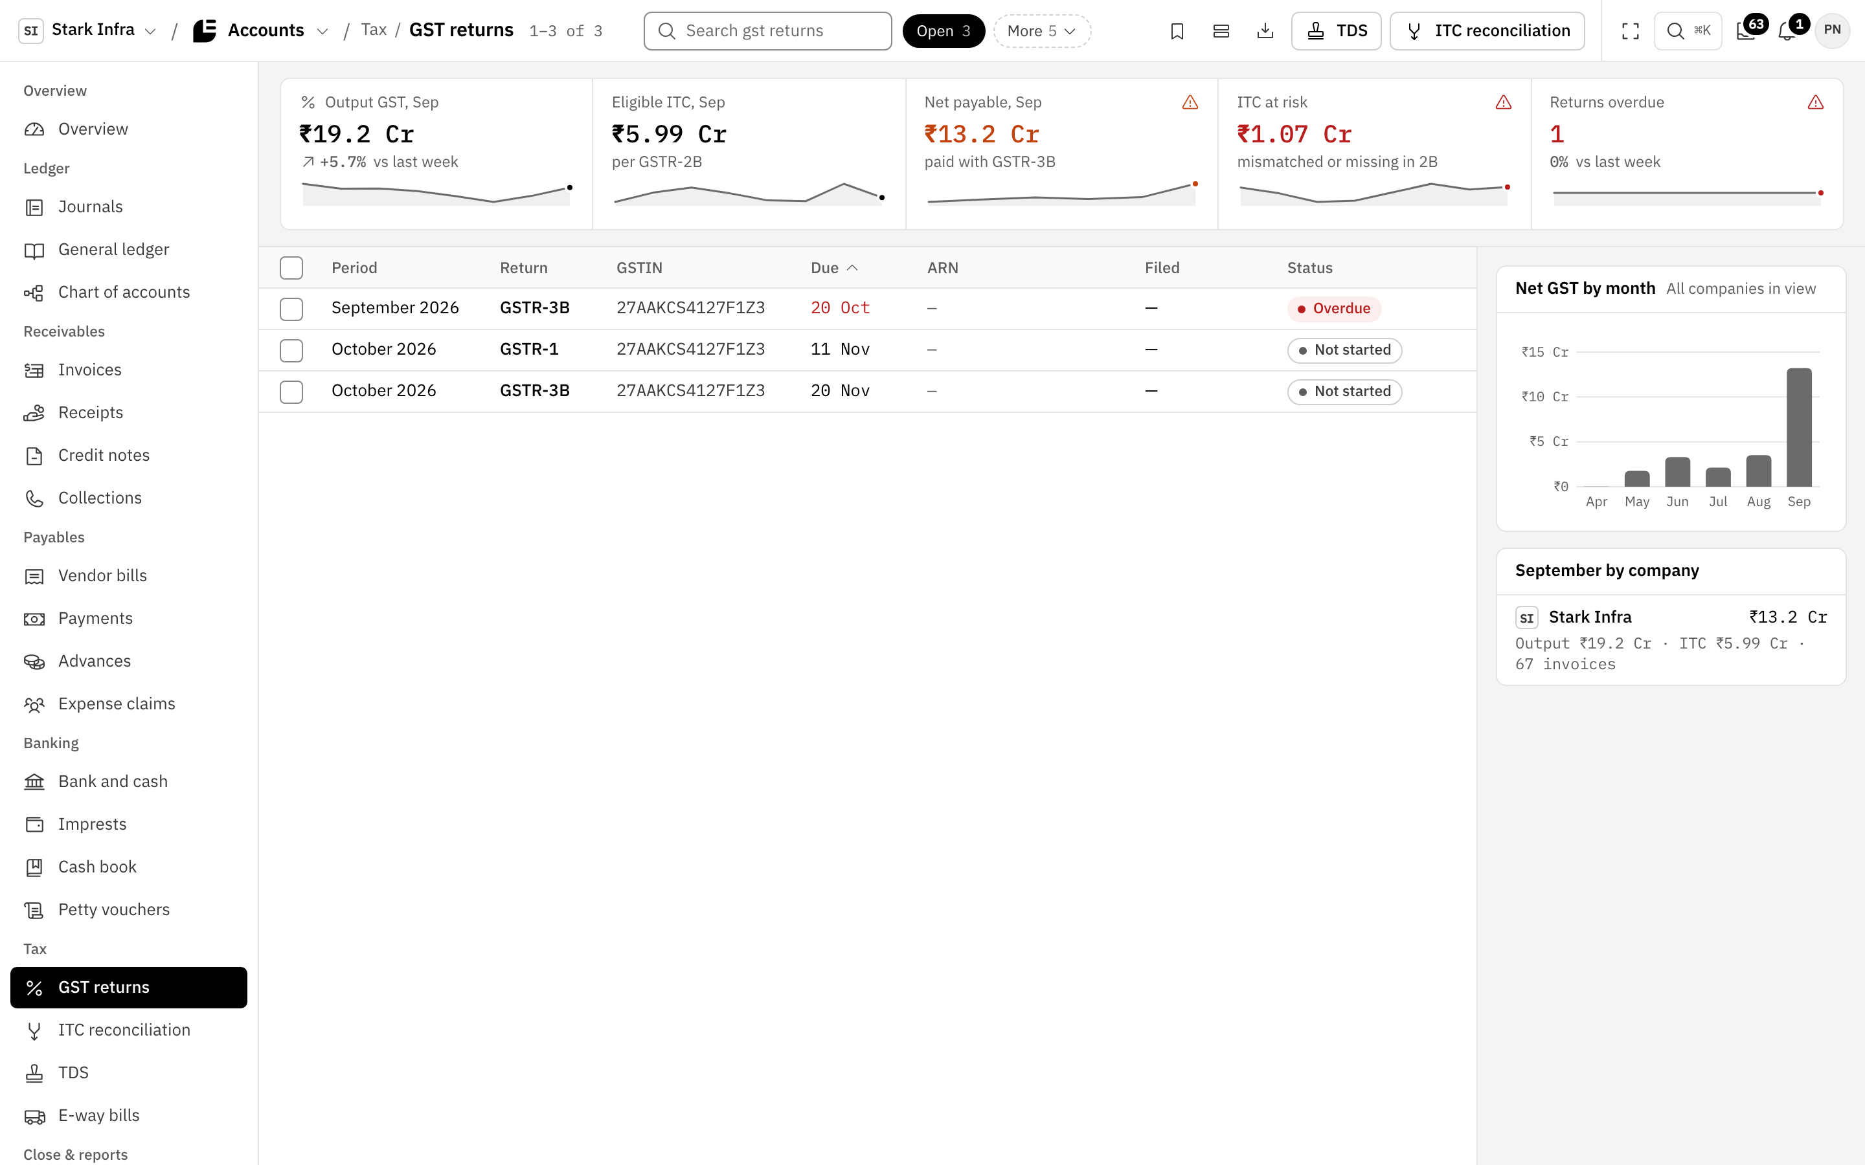Viewport: 1865px width, 1165px height.
Task: Click the Overdue status badge
Action: click(1334, 309)
